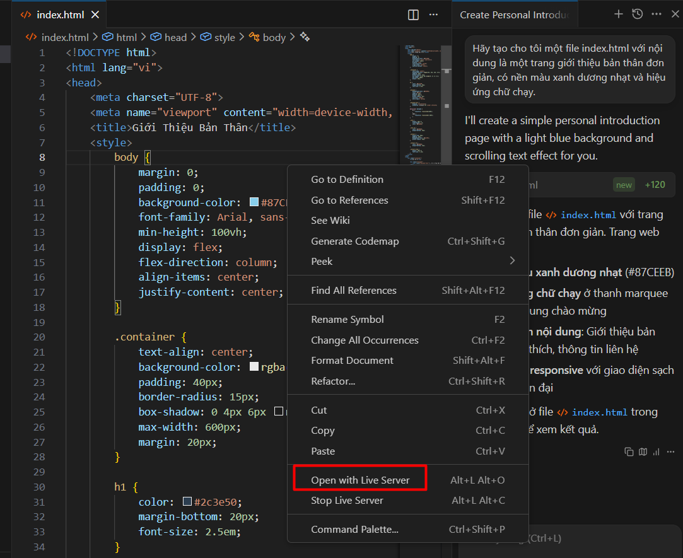This screenshot has width=683, height=558.
Task: Open the editor's more actions ellipsis
Action: pos(433,15)
